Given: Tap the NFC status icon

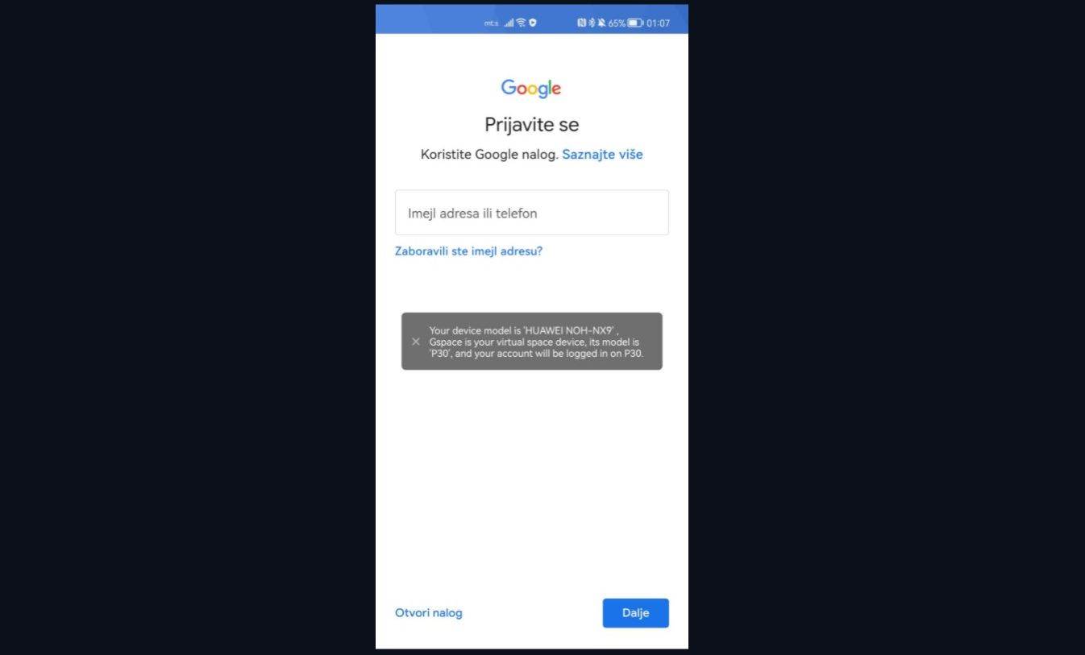Looking at the screenshot, I should (581, 23).
